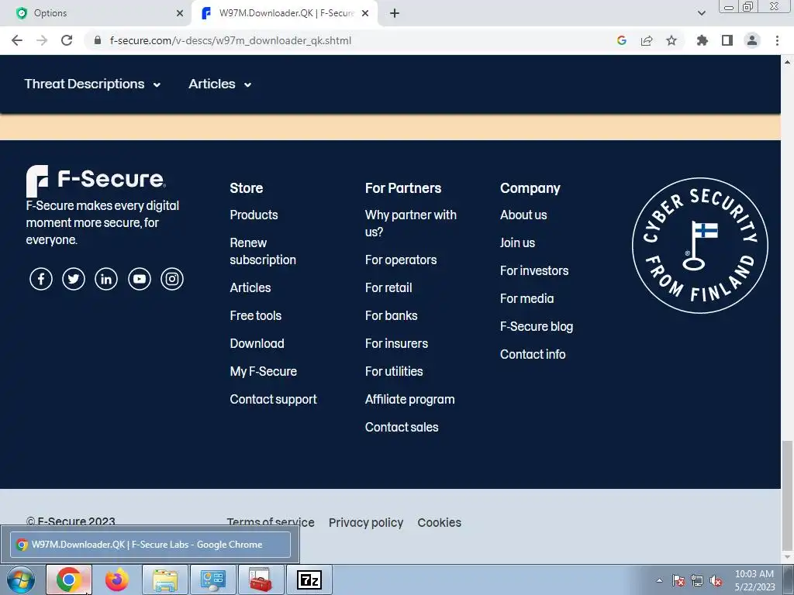Click Chrome icon in taskbar
Viewport: 794px width, 595px height.
point(69,580)
